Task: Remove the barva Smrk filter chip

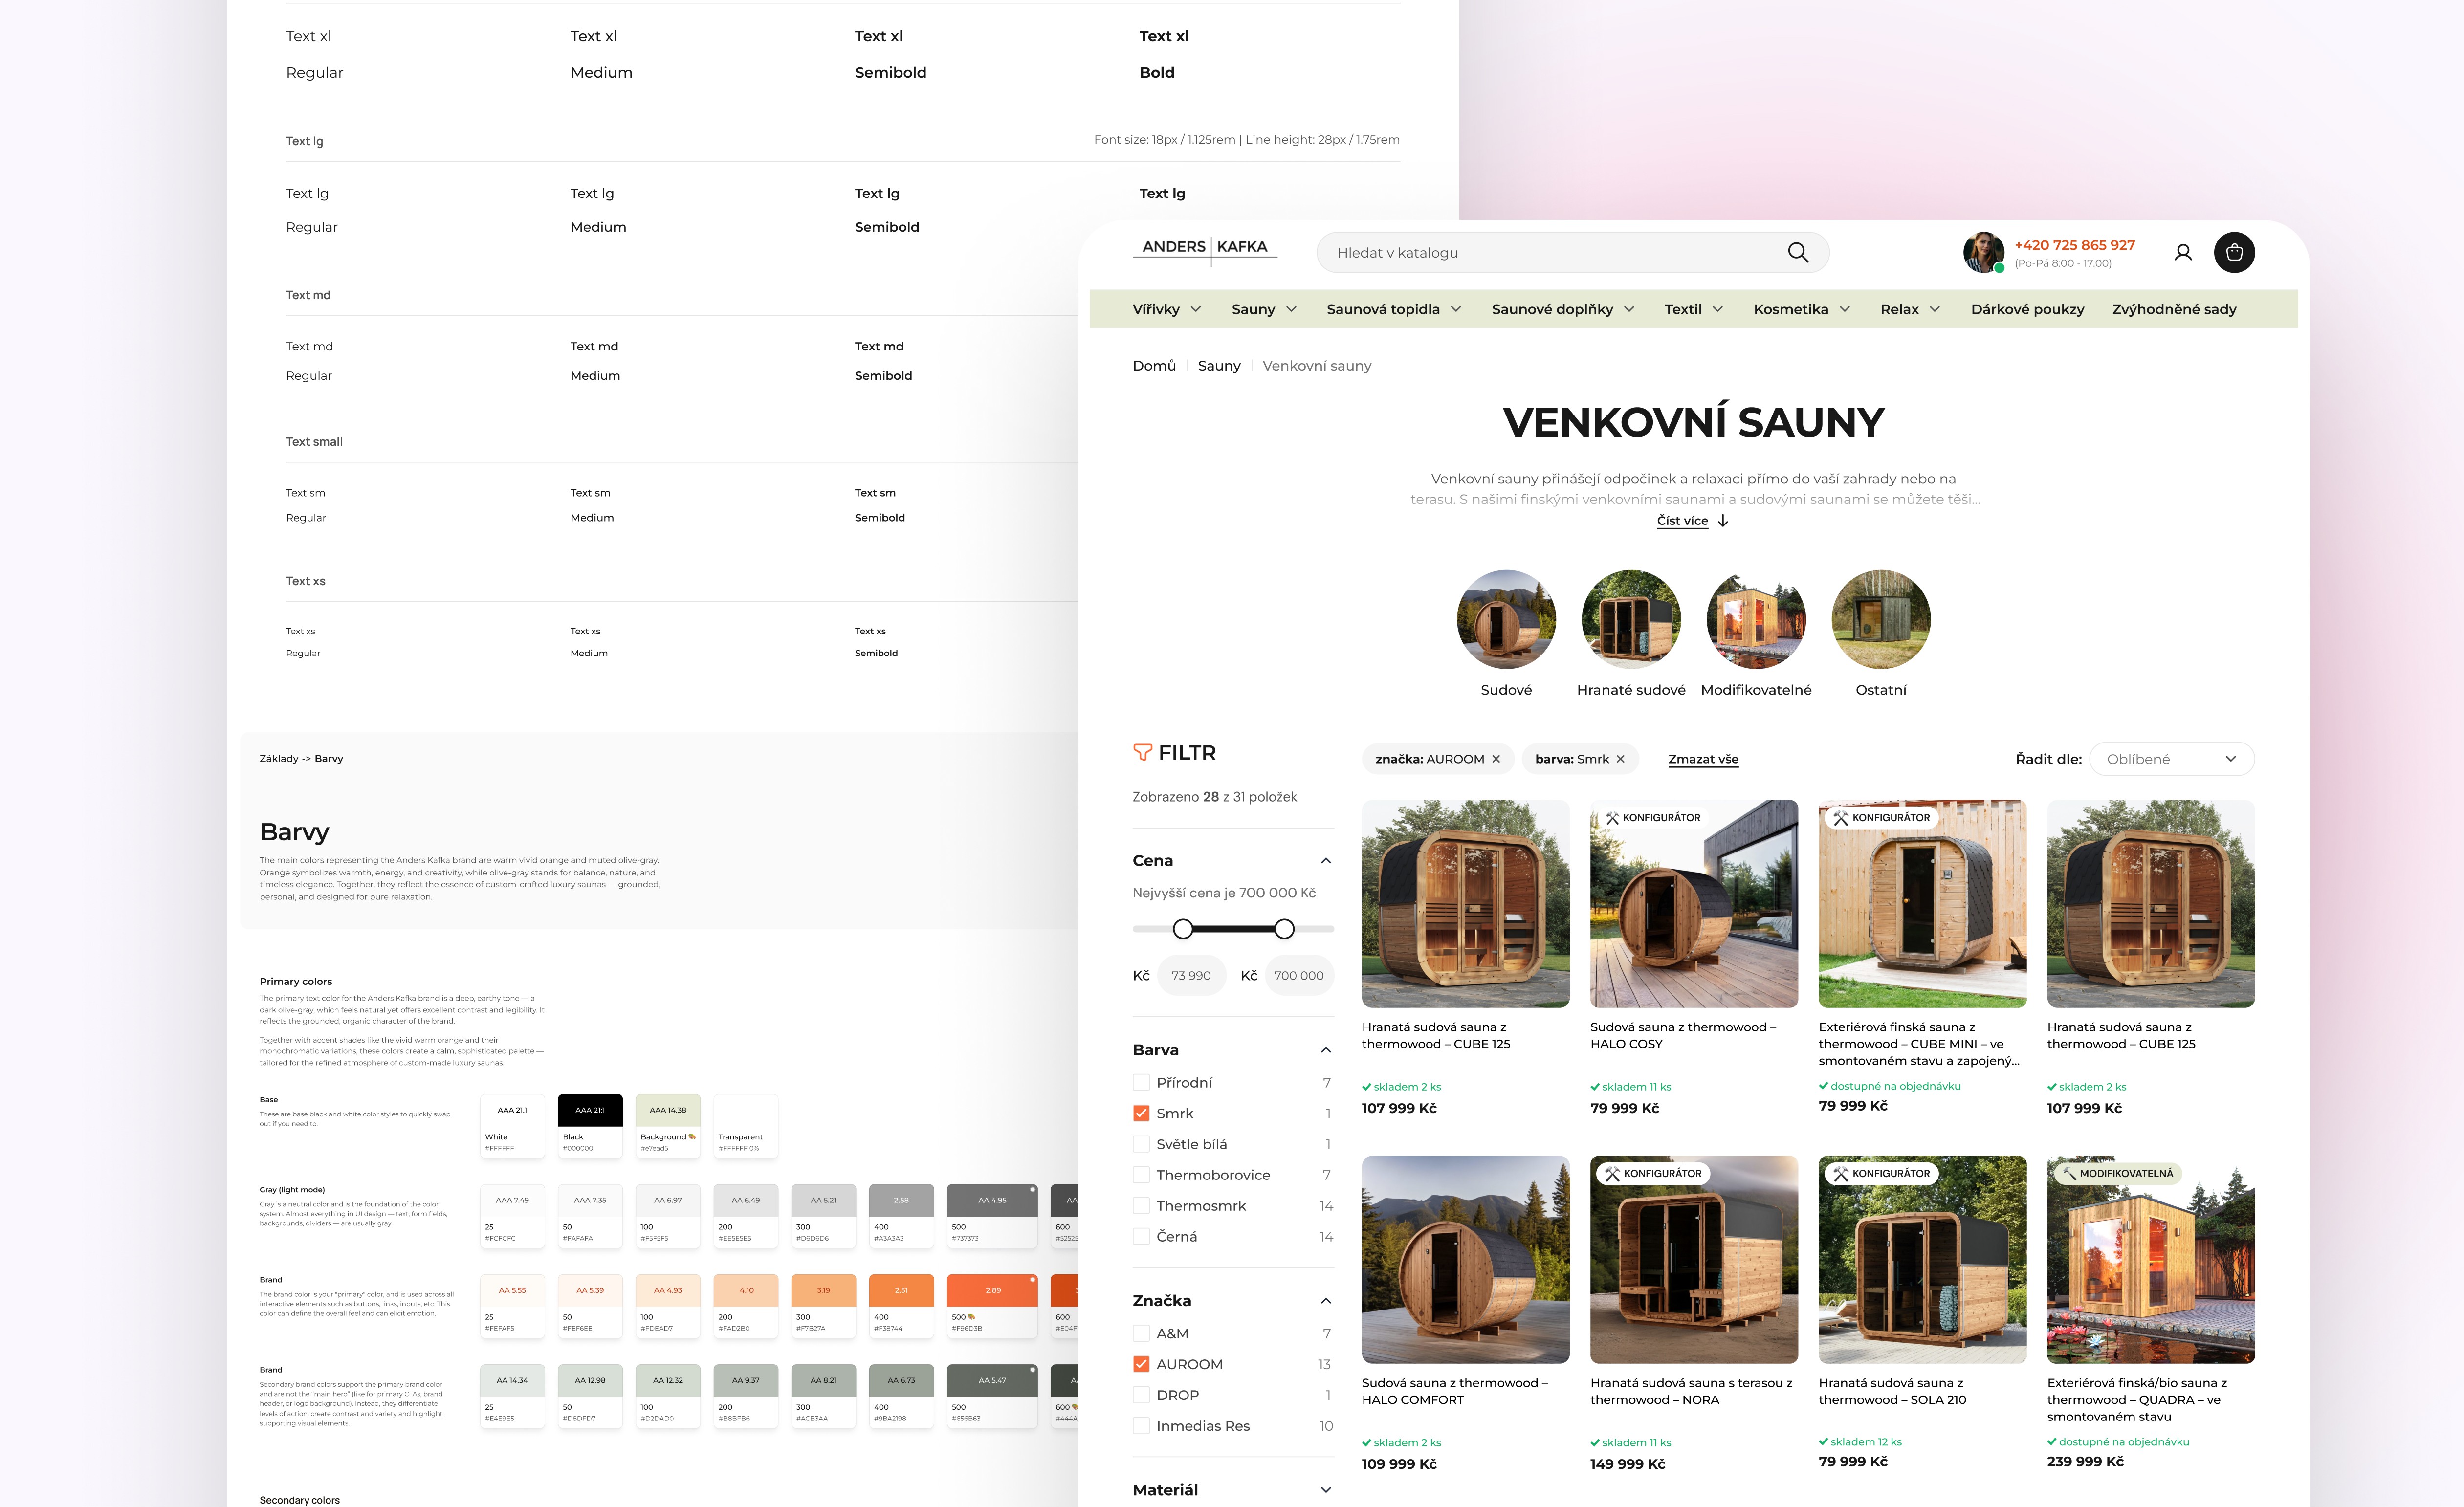Action: [x=1621, y=759]
